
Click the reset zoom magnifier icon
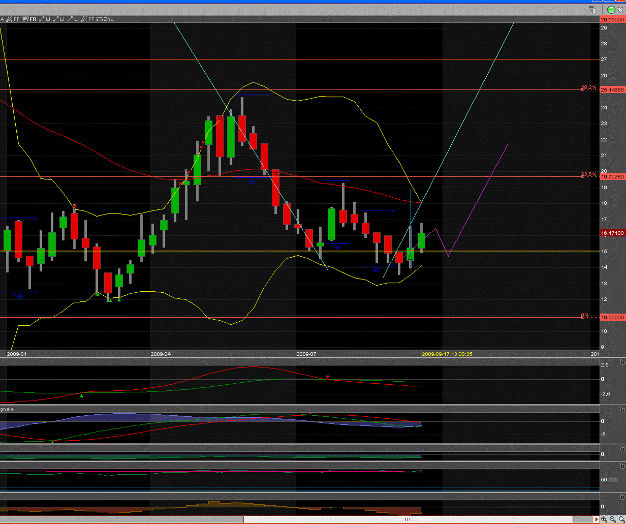coord(621,519)
